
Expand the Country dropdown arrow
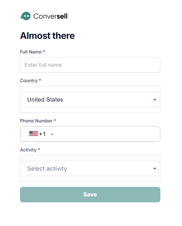tap(154, 100)
